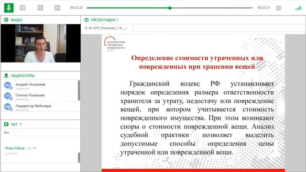The width and height of the screenshot is (306, 172).
Task: Click the МОДЕРАТОРЫ panel title
Action: pyautogui.click(x=22, y=75)
